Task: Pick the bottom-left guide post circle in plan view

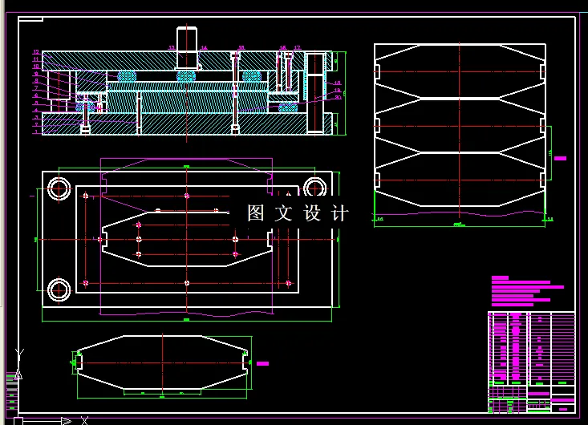Action: 59,289
